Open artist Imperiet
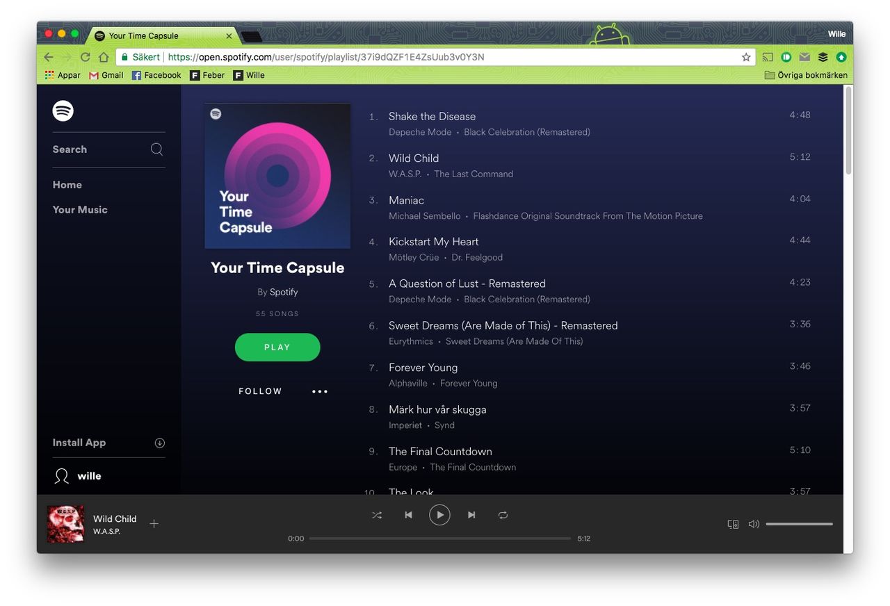The width and height of the screenshot is (890, 606). [405, 425]
